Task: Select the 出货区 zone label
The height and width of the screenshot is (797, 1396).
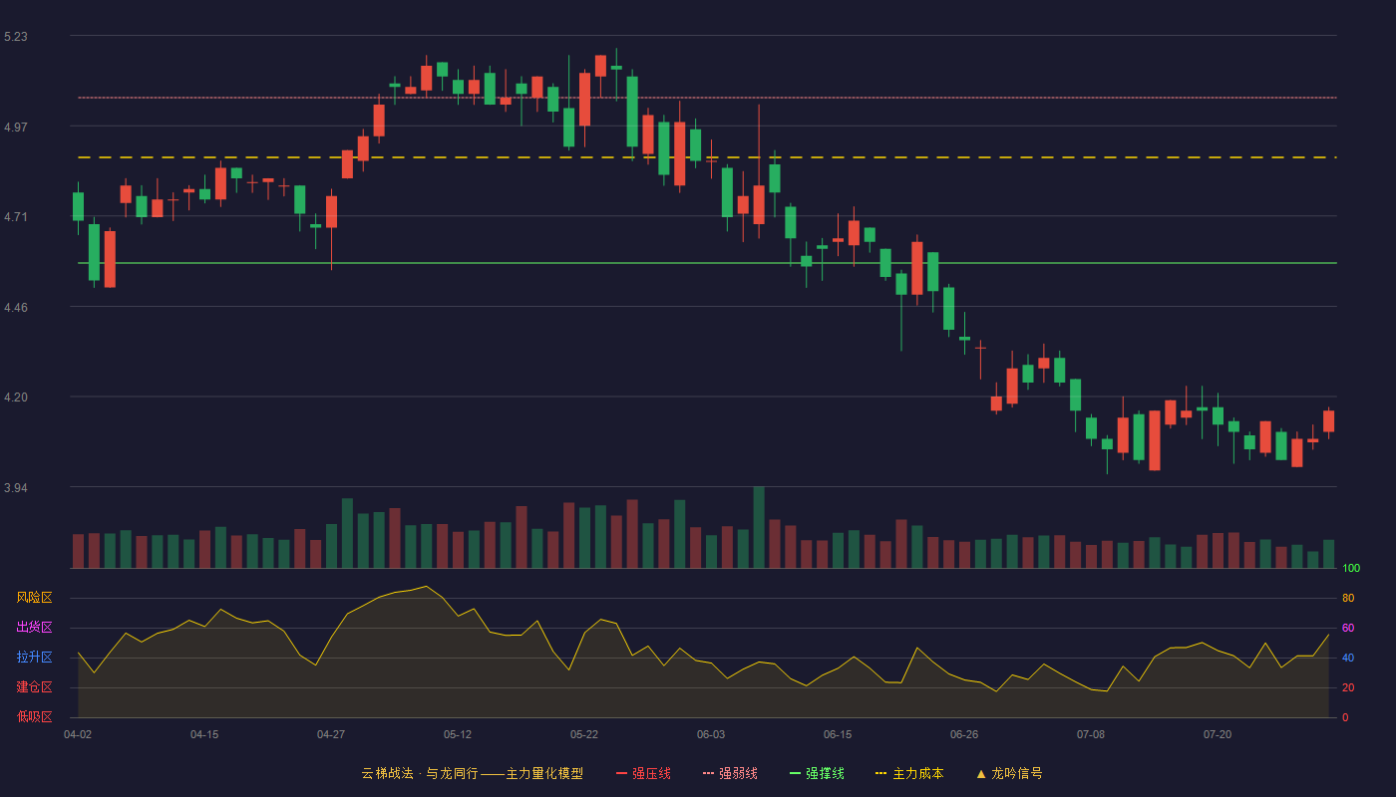Action: tap(34, 628)
